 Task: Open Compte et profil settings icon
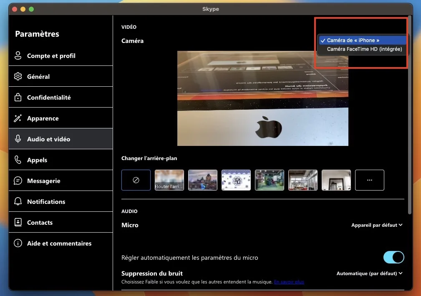click(18, 55)
